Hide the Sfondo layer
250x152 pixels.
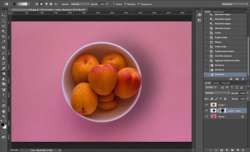click(207, 117)
